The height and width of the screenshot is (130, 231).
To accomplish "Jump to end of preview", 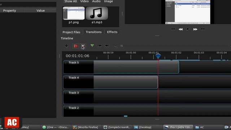I will pos(203,29).
